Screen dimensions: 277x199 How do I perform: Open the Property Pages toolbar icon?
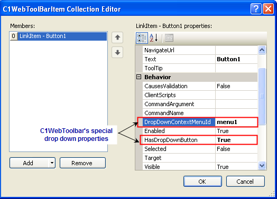click(x=169, y=38)
